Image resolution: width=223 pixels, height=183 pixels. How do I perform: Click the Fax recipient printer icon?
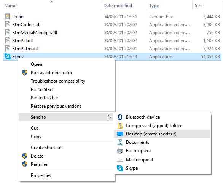pos(120,151)
